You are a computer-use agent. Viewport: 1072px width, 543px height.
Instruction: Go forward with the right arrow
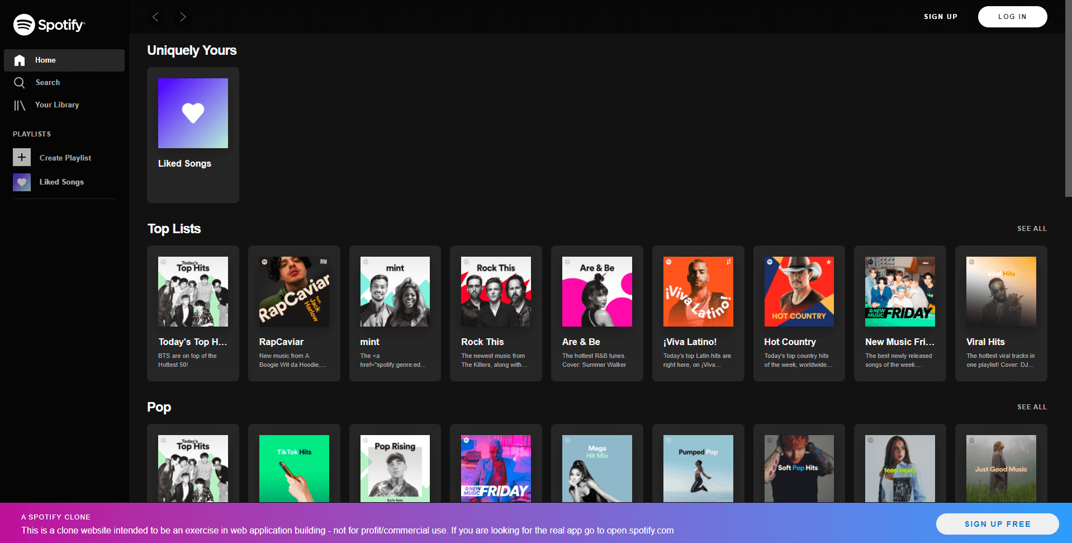pyautogui.click(x=183, y=17)
